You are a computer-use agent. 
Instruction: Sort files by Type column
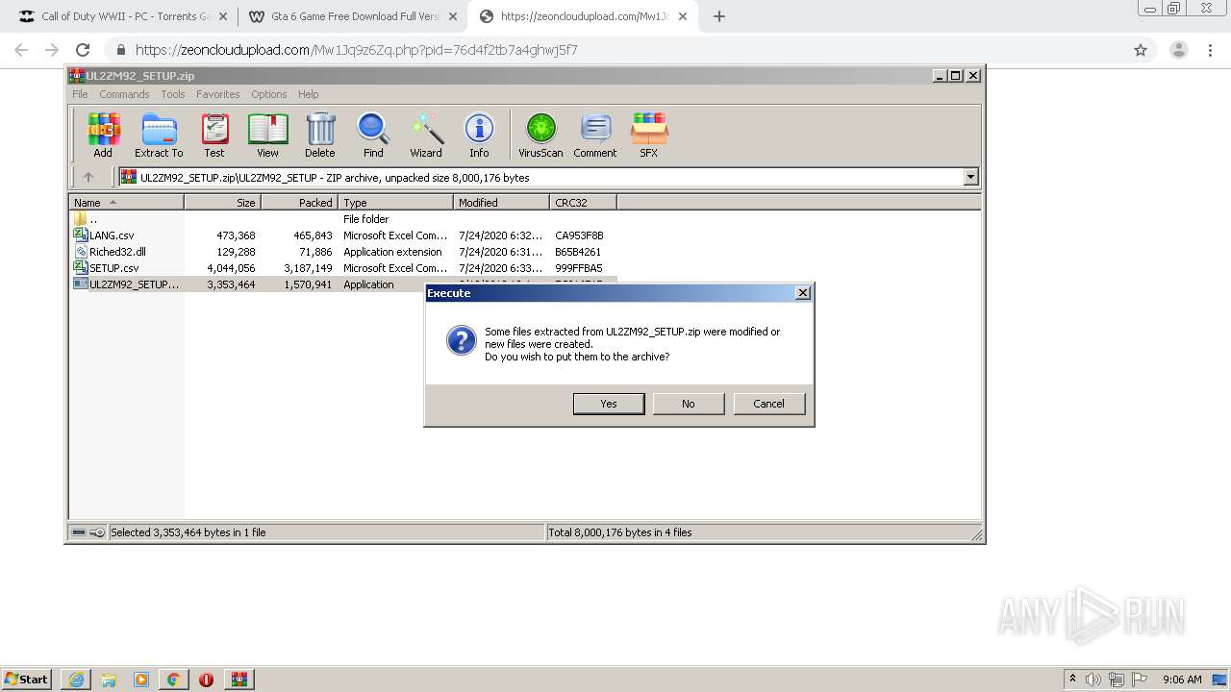point(395,203)
